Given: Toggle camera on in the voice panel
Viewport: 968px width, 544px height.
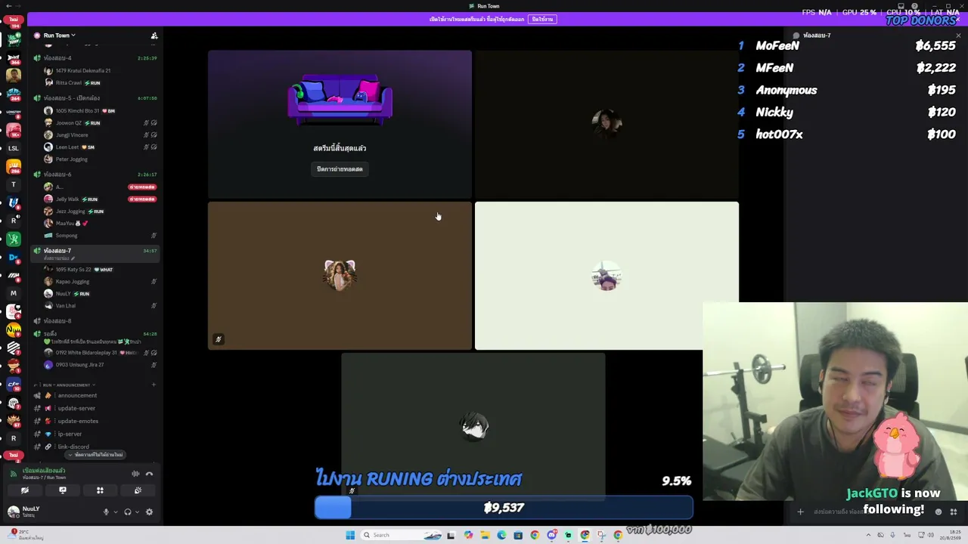Looking at the screenshot, I should (25, 490).
